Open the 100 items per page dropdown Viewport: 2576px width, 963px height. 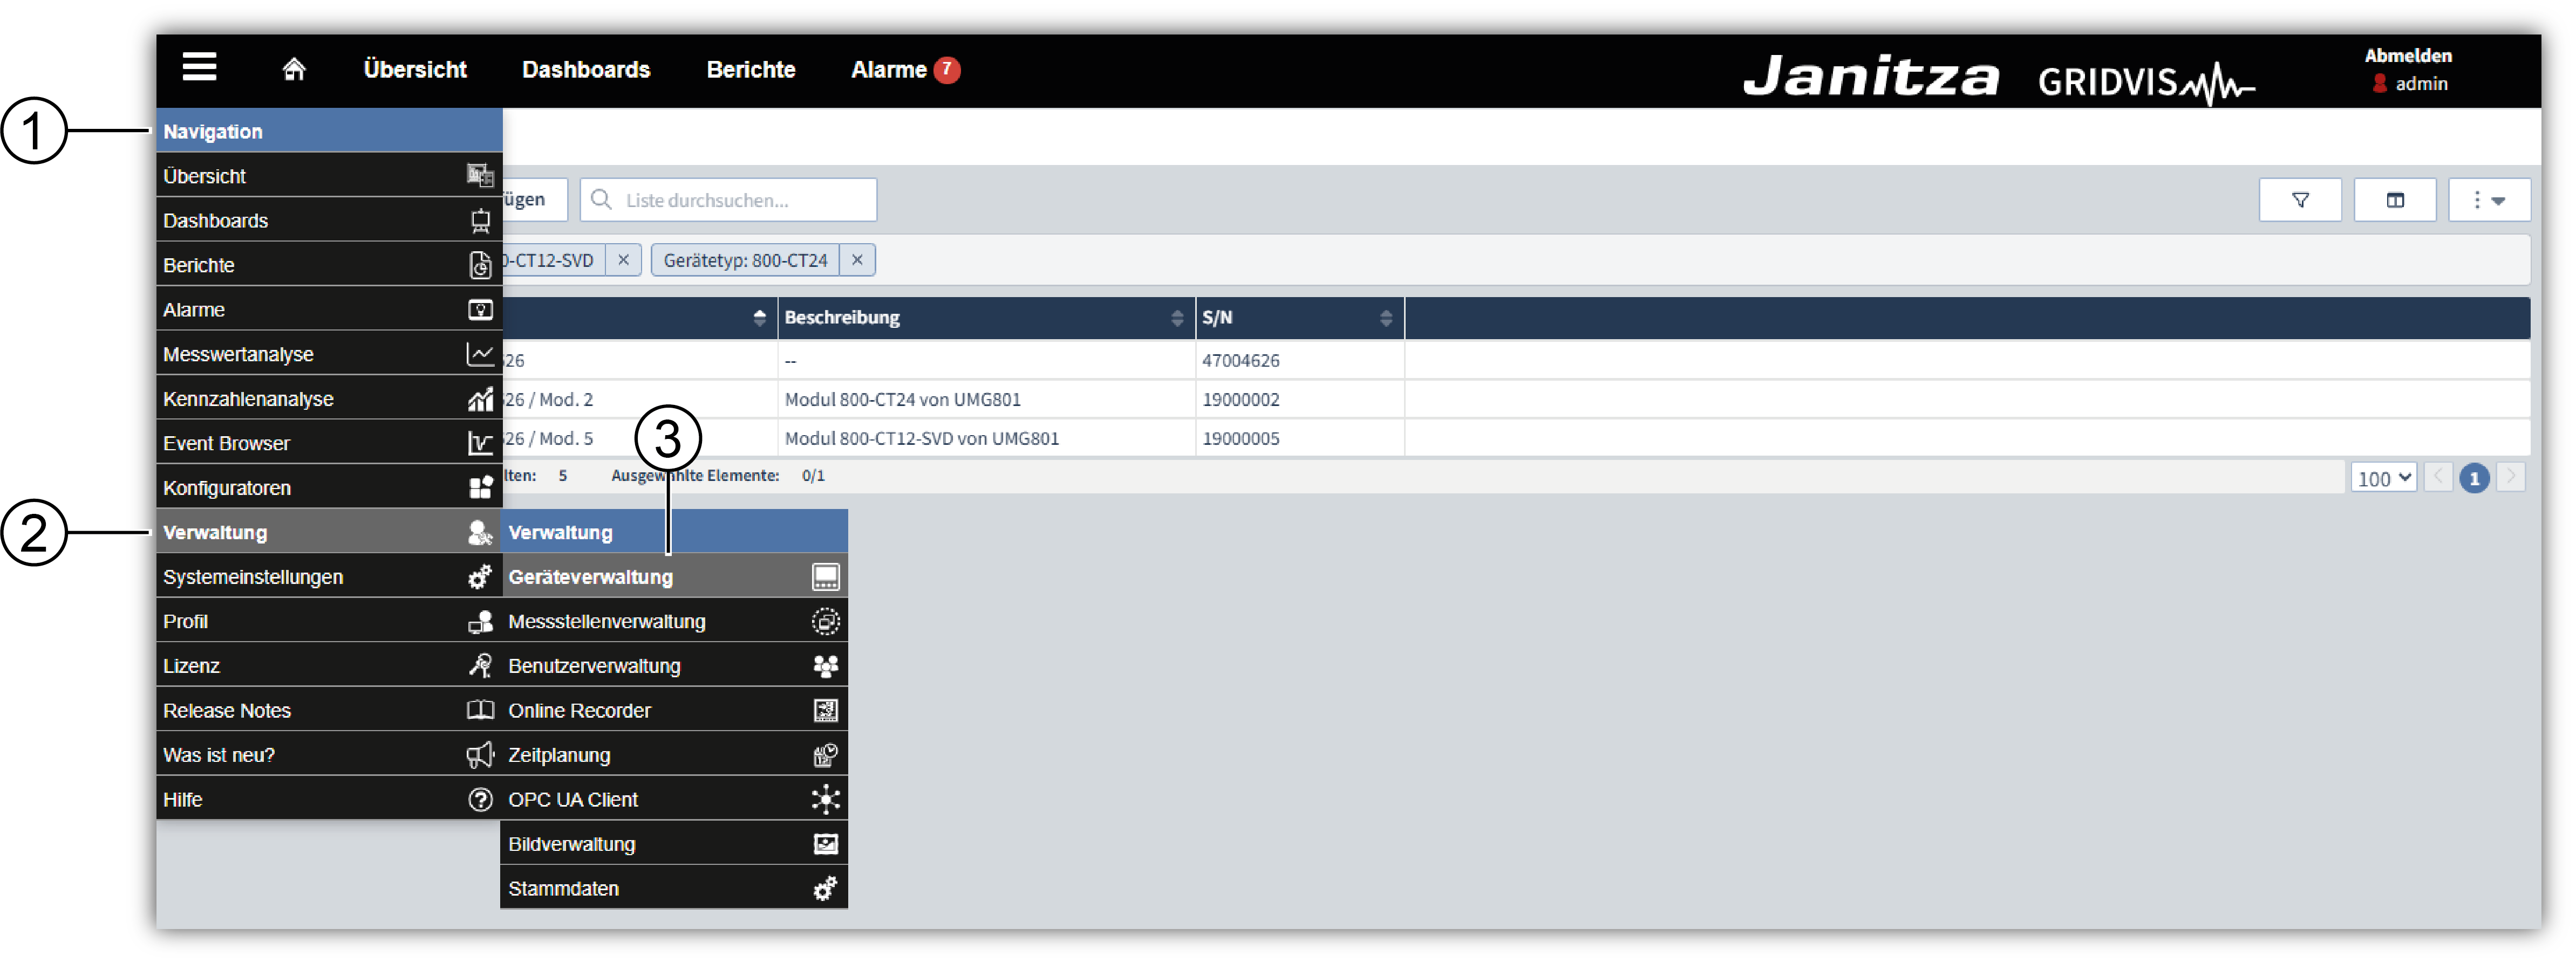pos(2383,478)
